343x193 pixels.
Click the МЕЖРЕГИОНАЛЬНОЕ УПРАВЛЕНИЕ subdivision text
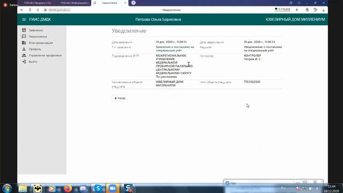point(174,66)
